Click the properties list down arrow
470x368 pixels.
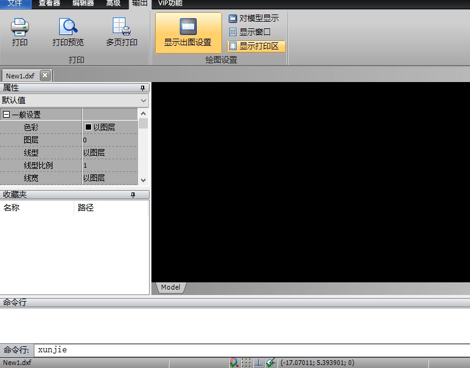point(143,180)
